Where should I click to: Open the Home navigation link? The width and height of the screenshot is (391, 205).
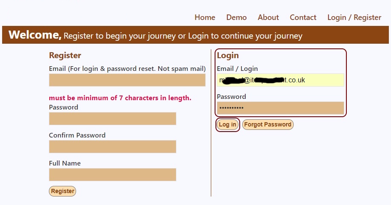tap(205, 17)
